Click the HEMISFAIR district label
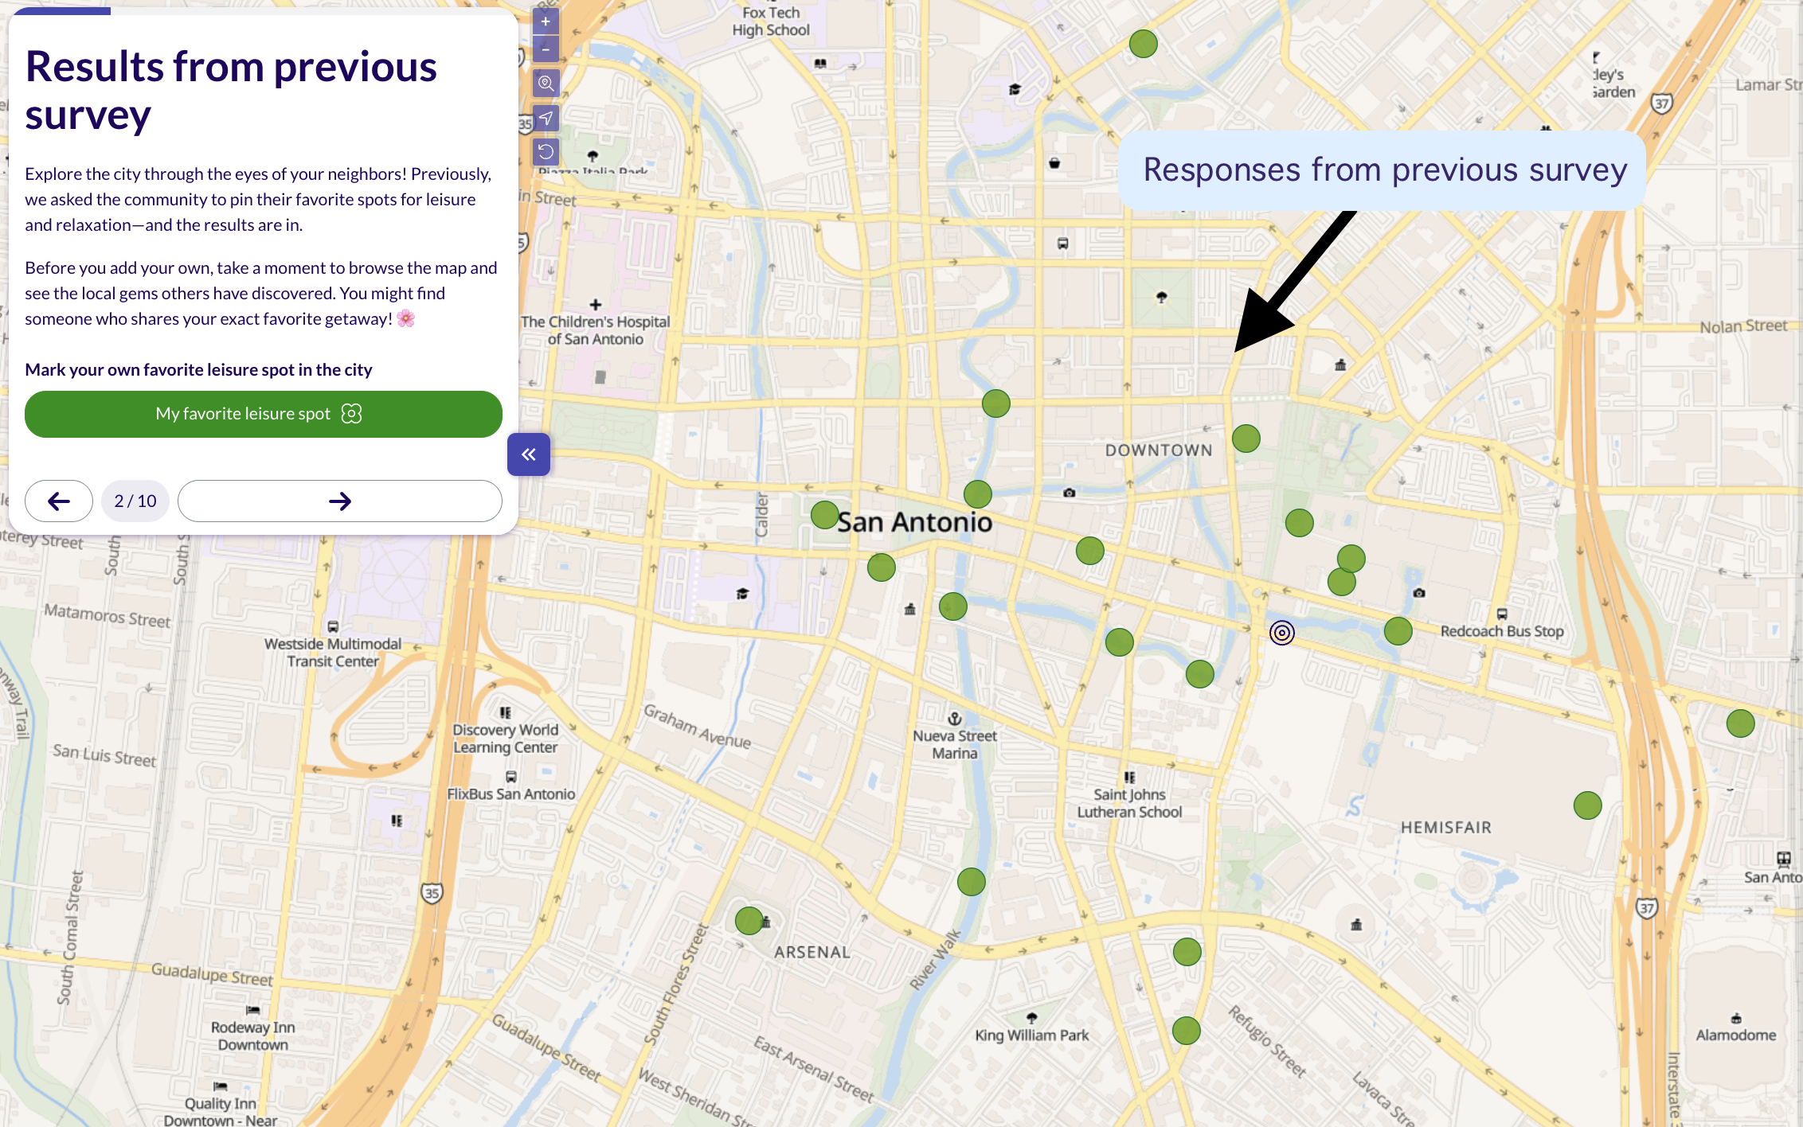This screenshot has width=1803, height=1127. pyautogui.click(x=1446, y=828)
